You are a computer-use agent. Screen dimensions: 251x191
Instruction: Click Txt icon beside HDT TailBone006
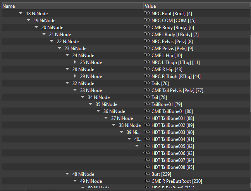[x=147, y=153]
